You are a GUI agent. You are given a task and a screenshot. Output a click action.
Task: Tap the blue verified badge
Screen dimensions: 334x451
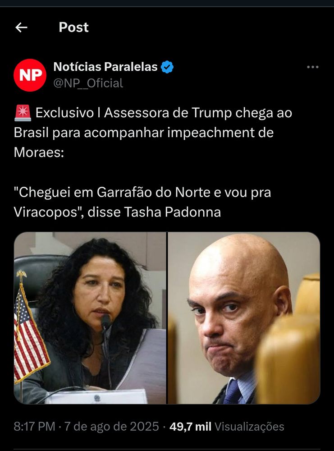[167, 67]
